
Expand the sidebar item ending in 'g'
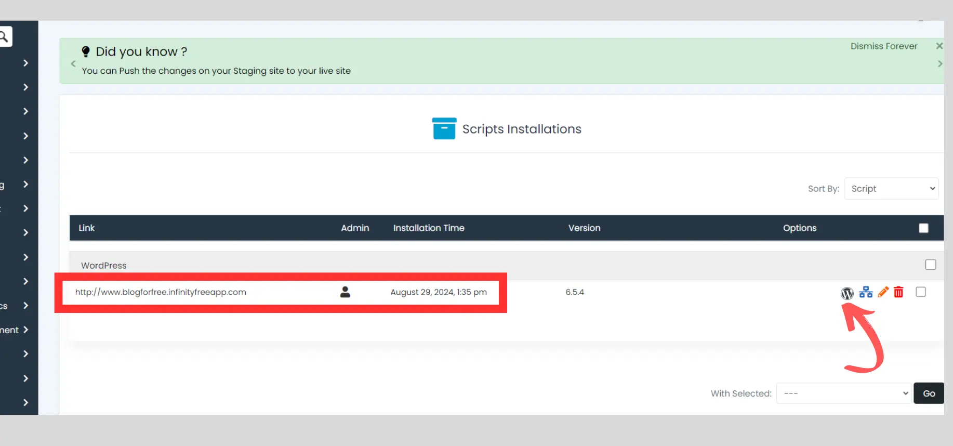click(25, 184)
